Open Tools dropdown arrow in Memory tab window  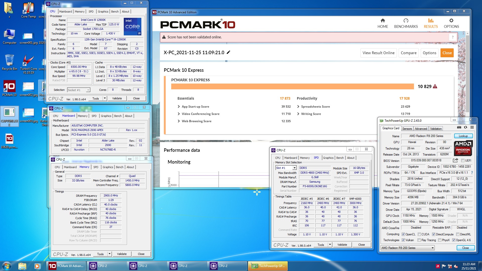[109, 254]
